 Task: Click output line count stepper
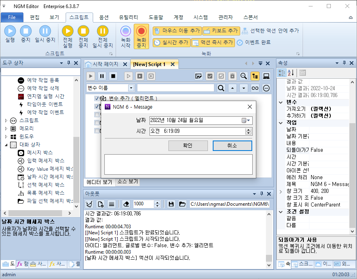pos(157,204)
